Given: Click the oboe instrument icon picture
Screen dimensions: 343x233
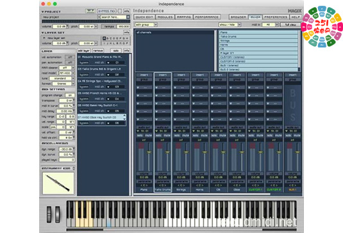Looking at the screenshot, I should (x=58, y=184).
